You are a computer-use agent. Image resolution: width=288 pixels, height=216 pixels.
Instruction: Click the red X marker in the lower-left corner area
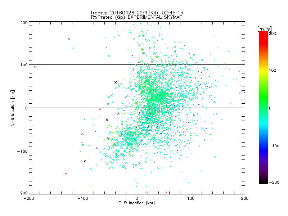pos(66,174)
